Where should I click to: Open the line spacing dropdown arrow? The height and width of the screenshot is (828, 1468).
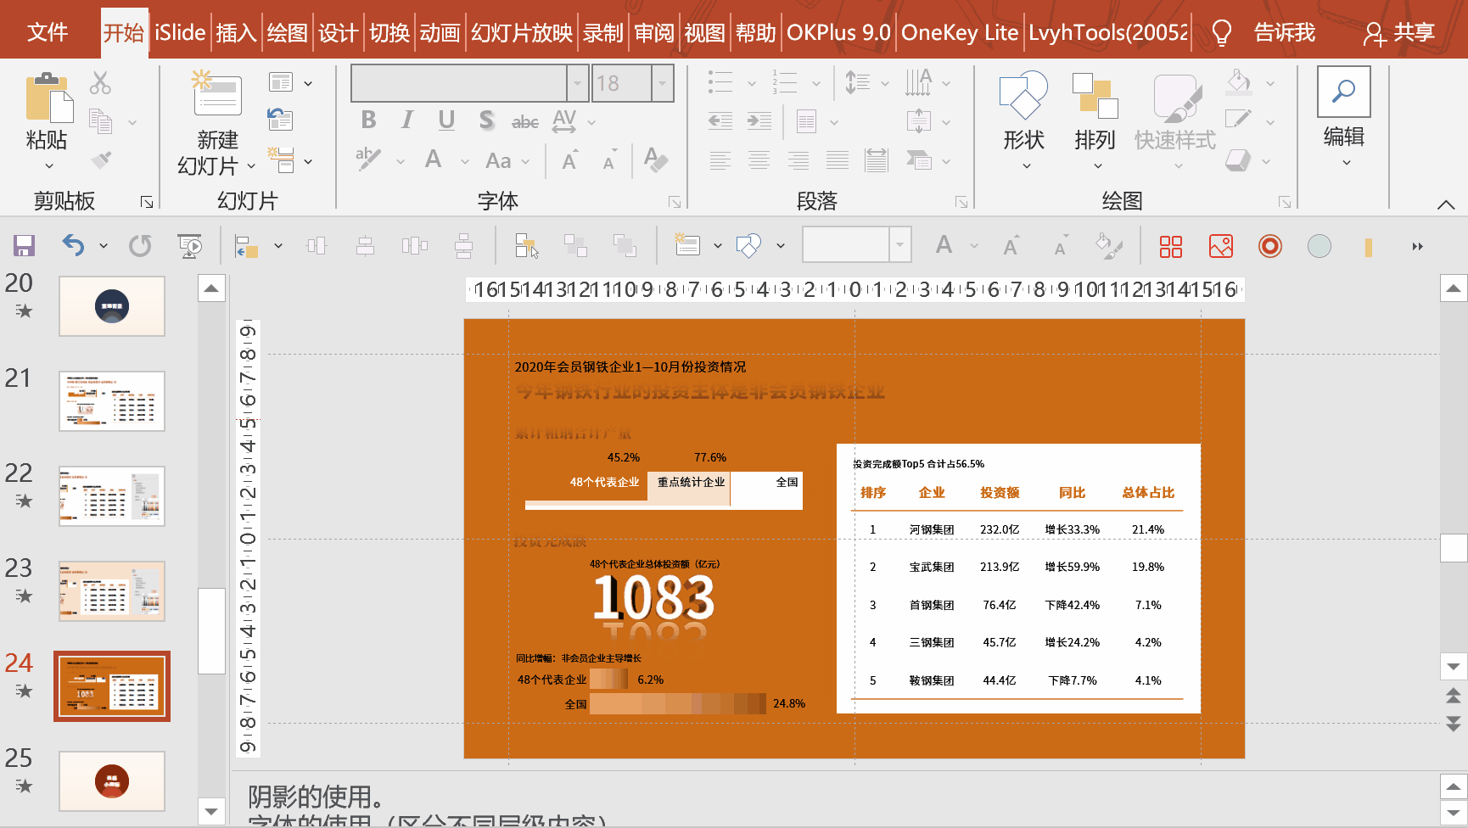pyautogui.click(x=885, y=83)
